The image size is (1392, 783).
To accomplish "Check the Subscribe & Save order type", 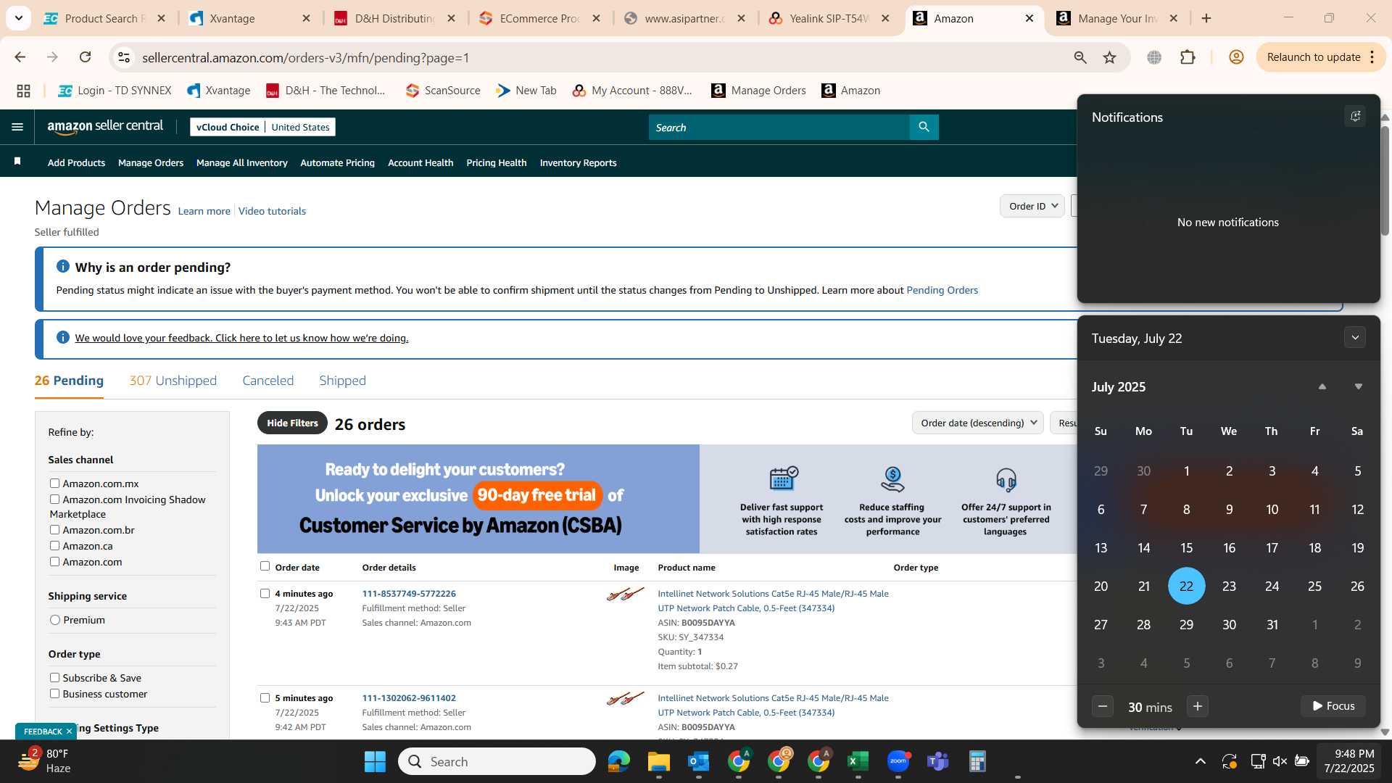I will click(x=54, y=677).
